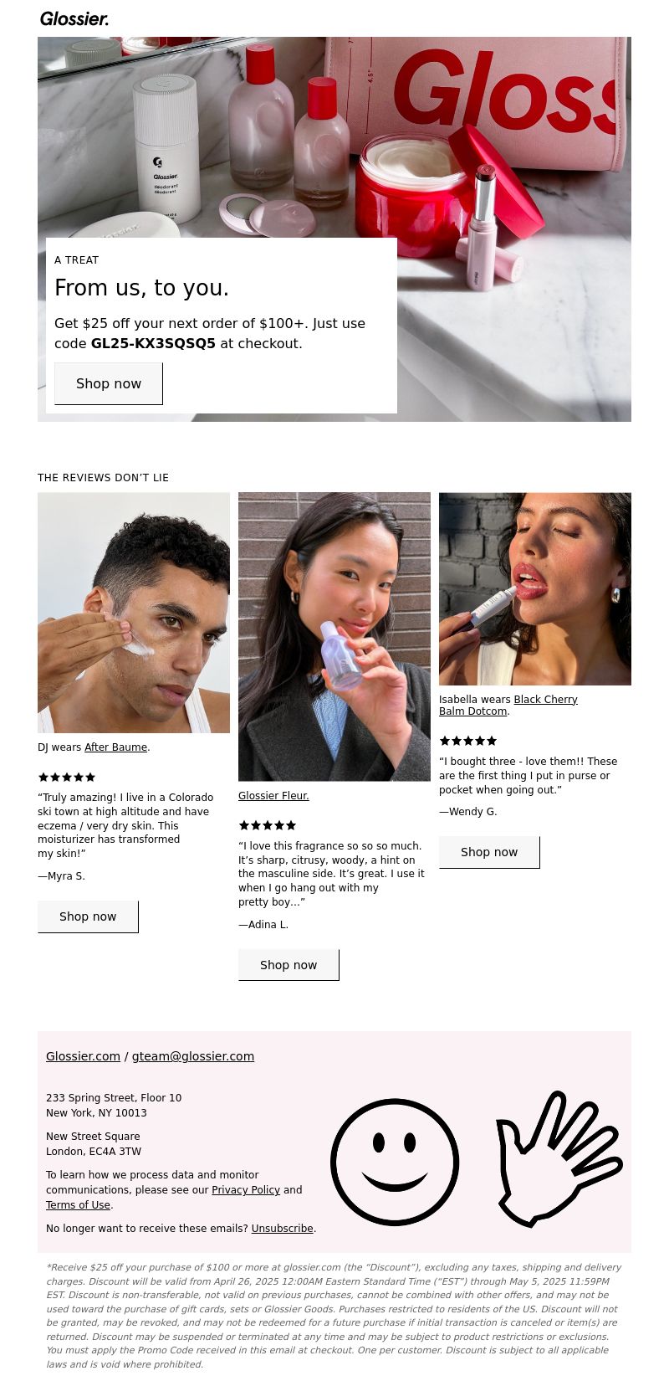The image size is (669, 1381).
Task: Open the Black Cherry Balm Dotcom link
Action: coord(509,706)
